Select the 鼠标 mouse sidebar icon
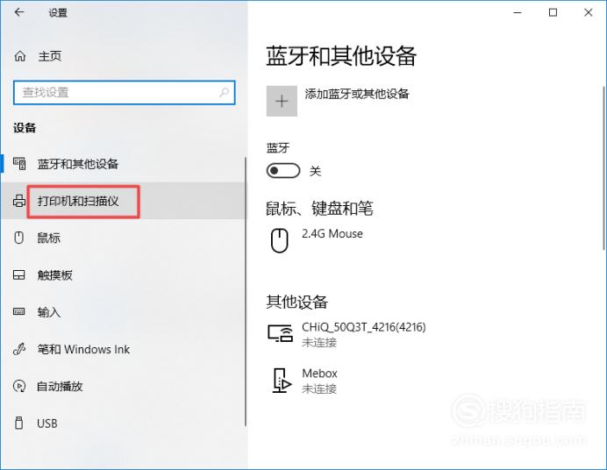607x470 pixels. [x=19, y=238]
